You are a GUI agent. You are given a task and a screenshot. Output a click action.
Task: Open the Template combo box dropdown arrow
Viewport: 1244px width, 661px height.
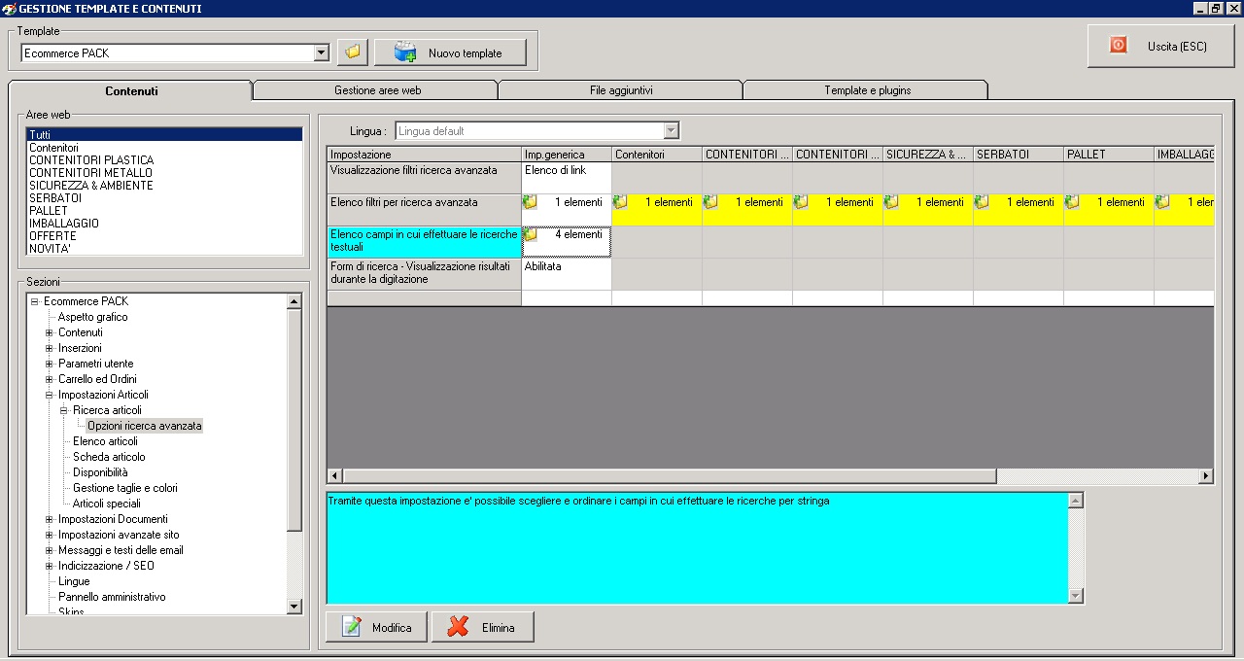(x=322, y=53)
